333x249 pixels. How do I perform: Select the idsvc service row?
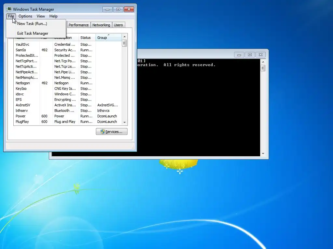68,94
